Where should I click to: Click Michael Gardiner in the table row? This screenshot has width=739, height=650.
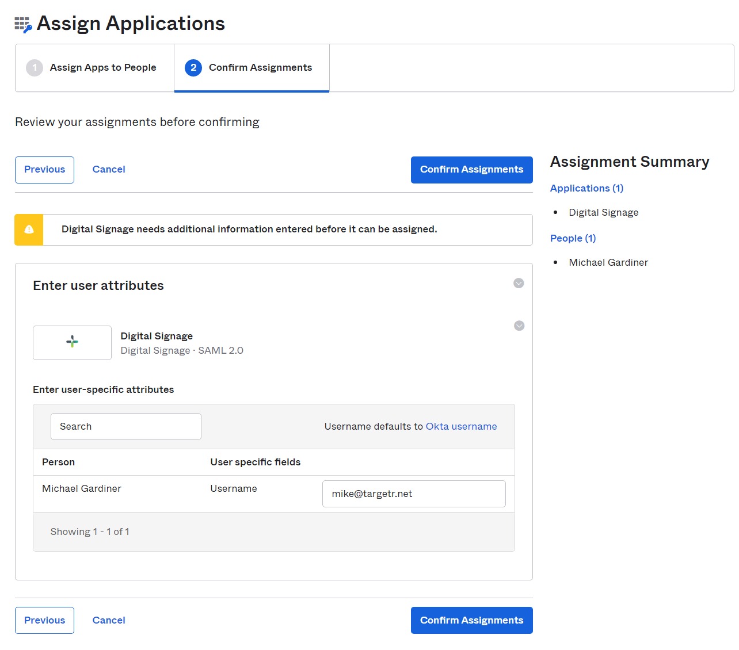pos(82,489)
